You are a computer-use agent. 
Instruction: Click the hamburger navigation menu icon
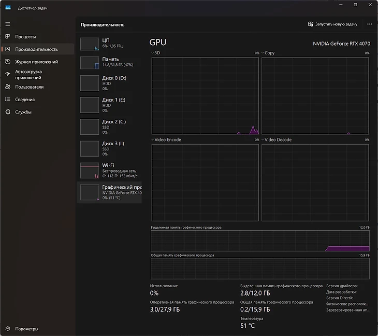8,24
